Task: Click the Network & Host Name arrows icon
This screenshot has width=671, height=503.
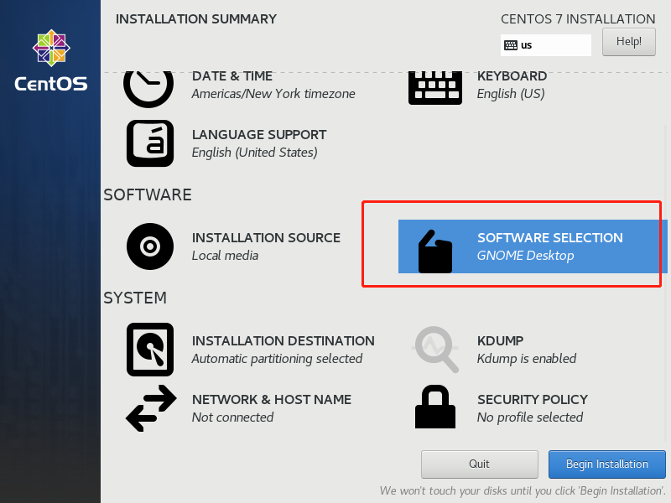Action: (x=151, y=408)
